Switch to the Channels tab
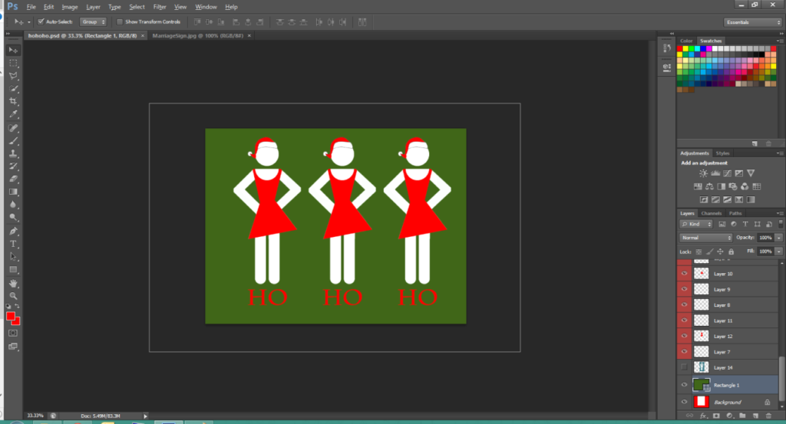The width and height of the screenshot is (786, 424). pyautogui.click(x=712, y=213)
